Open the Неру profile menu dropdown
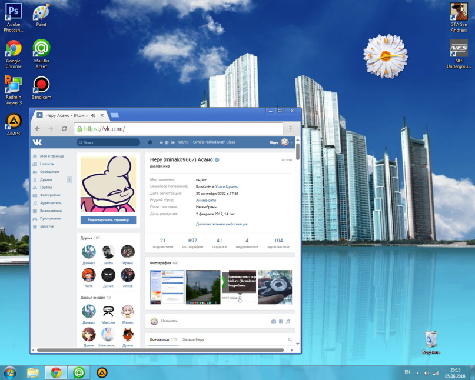 tap(281, 142)
